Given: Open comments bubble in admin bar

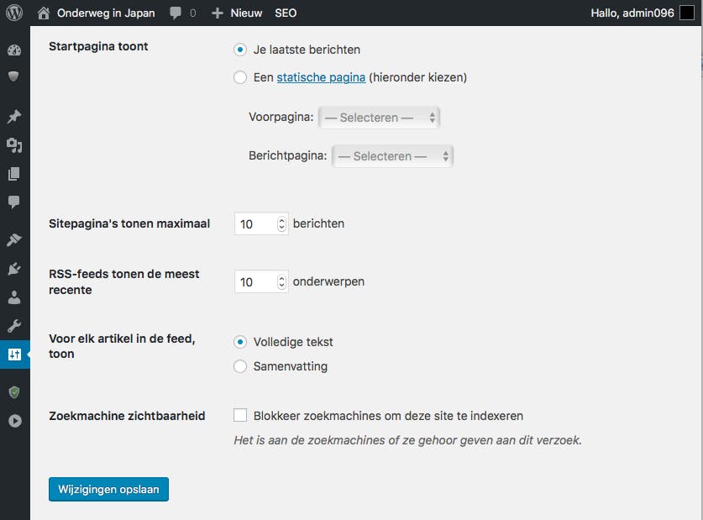Looking at the screenshot, I should tap(182, 13).
